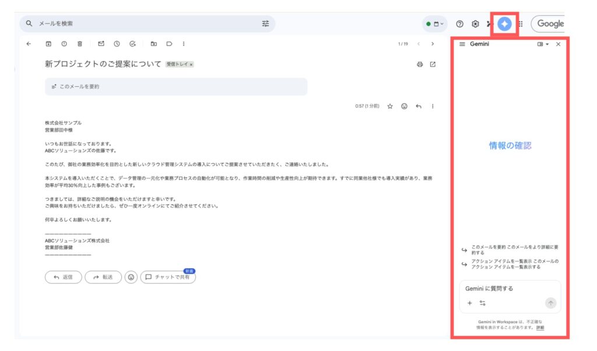Image resolution: width=597 pixels, height=351 pixels.
Task: Delete the email with the trash icon
Action: click(79, 44)
